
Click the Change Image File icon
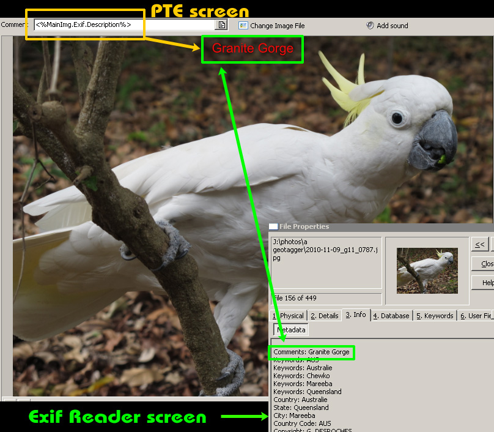243,26
